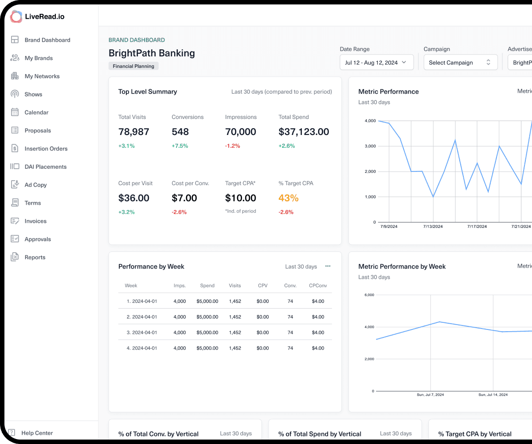Click the Financial Planning tag

tap(133, 66)
